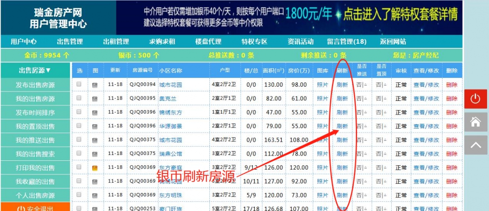This screenshot has width=489, height=211.
Task: Open the 出租管理 menu
Action: click(116, 41)
